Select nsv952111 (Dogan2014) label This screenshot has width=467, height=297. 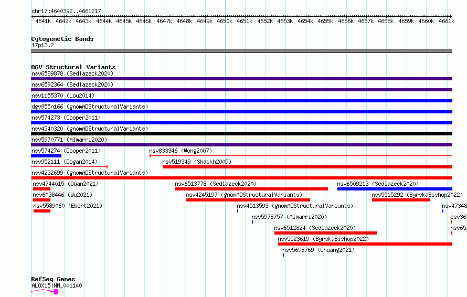pyautogui.click(x=65, y=162)
